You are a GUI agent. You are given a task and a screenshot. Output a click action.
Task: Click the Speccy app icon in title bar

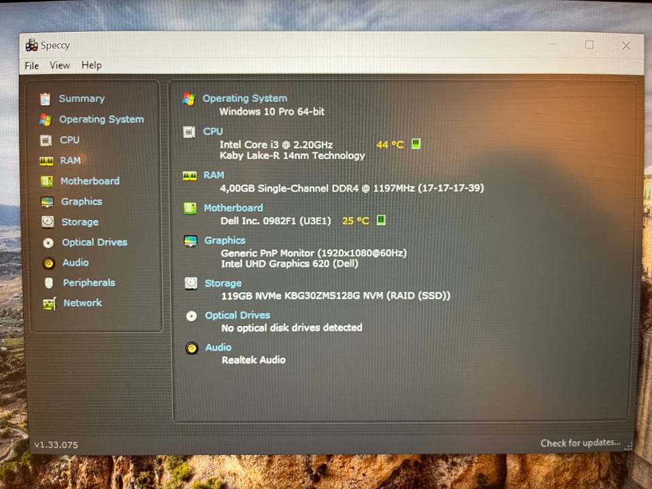tap(32, 45)
